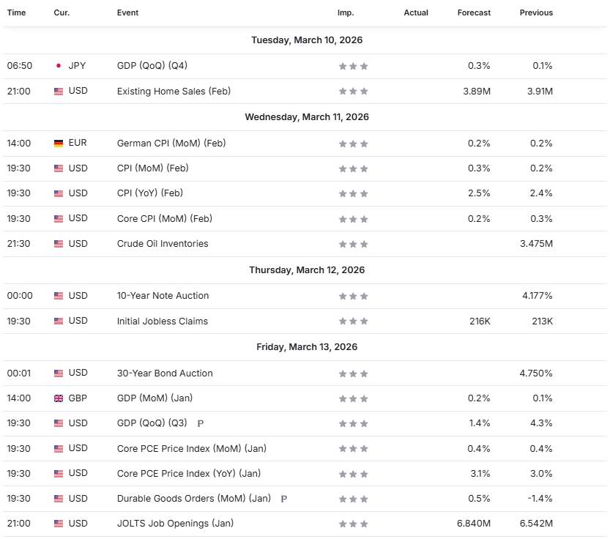This screenshot has width=610, height=539.
Task: Click the importance stars for Initial Jobless Claims
Action: tap(353, 321)
